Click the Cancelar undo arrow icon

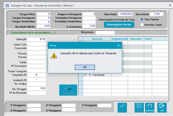(150, 107)
